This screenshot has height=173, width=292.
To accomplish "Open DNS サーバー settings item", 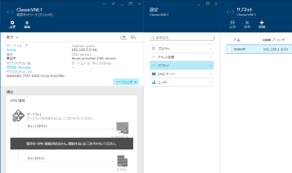I will [x=182, y=74].
